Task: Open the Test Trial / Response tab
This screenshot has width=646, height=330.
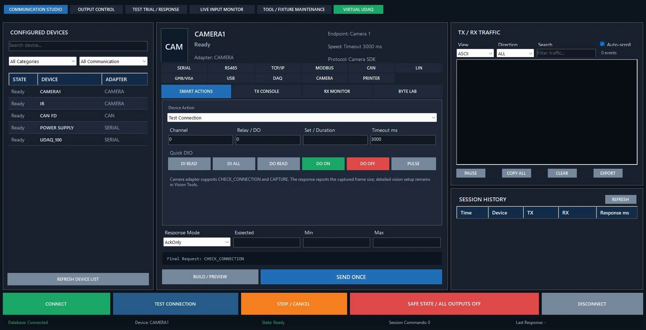Action: click(156, 9)
